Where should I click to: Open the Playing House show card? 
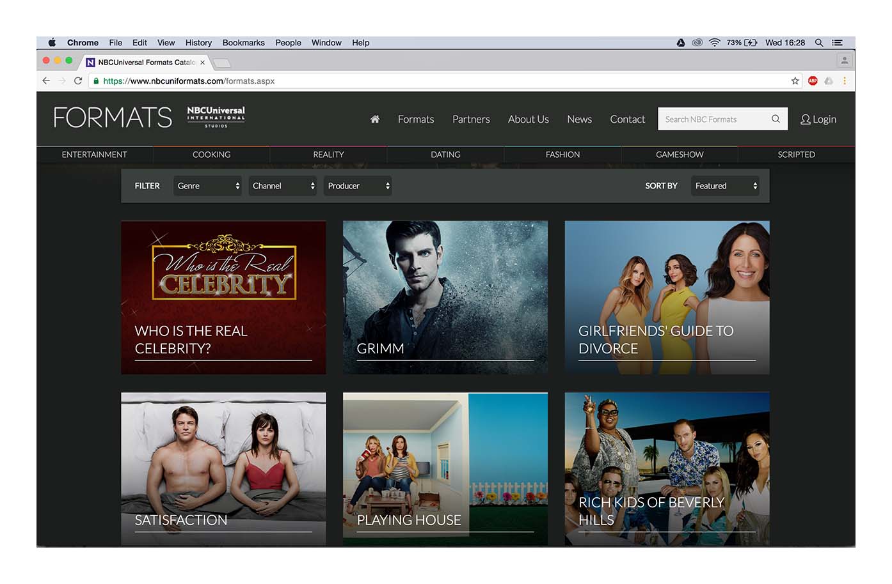coord(445,469)
